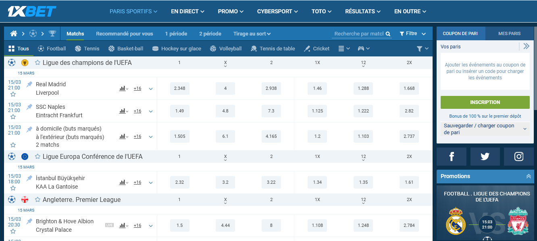This screenshot has height=241, width=537.
Task: Open Sauvegarder / charger coupon de pari dropdown
Action: 485,129
